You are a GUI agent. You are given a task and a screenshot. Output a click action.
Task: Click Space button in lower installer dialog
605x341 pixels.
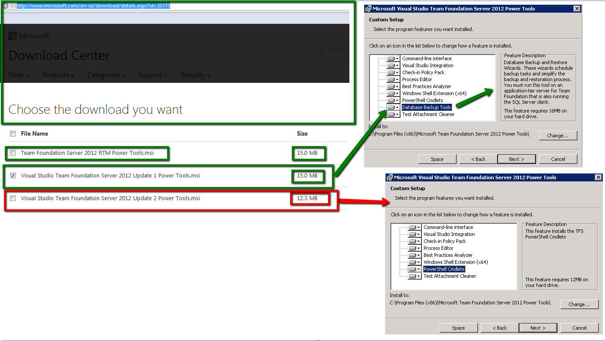point(458,328)
